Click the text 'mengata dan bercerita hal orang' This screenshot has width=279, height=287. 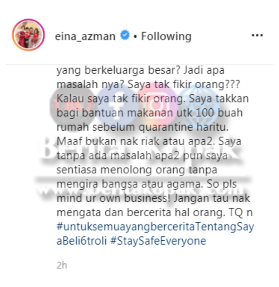coord(140,213)
